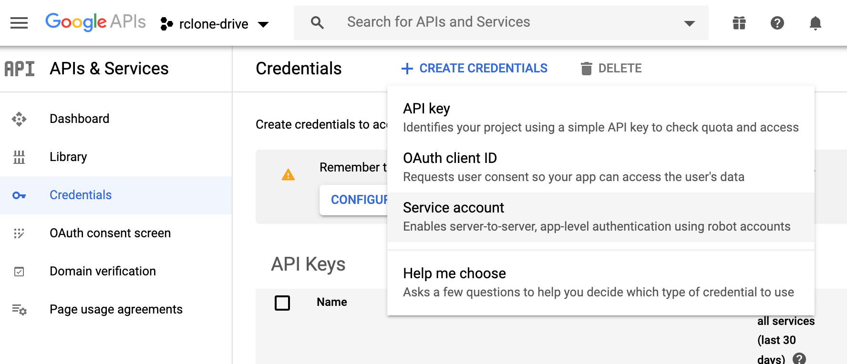Open the OAuth consent screen page
The image size is (847, 364).
(x=110, y=233)
